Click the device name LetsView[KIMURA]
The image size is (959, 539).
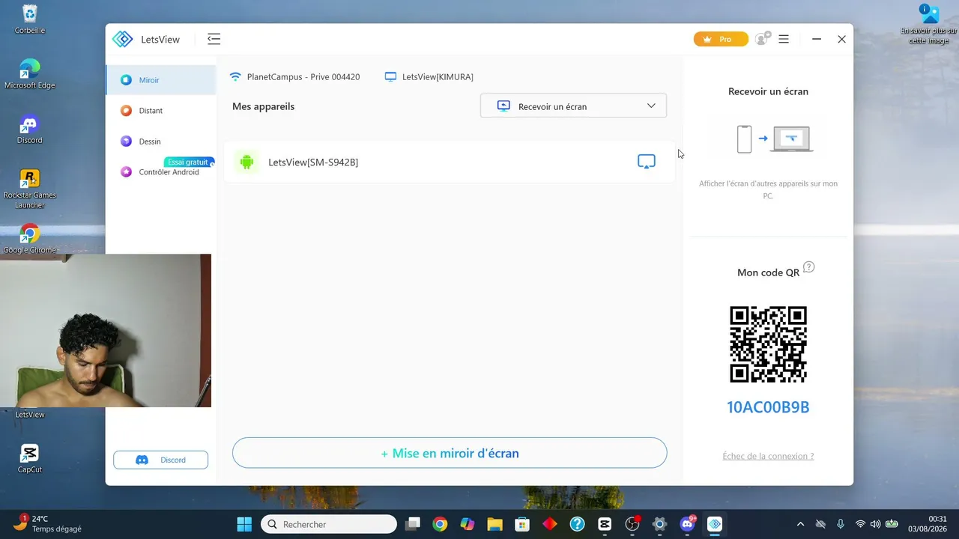[x=438, y=77]
